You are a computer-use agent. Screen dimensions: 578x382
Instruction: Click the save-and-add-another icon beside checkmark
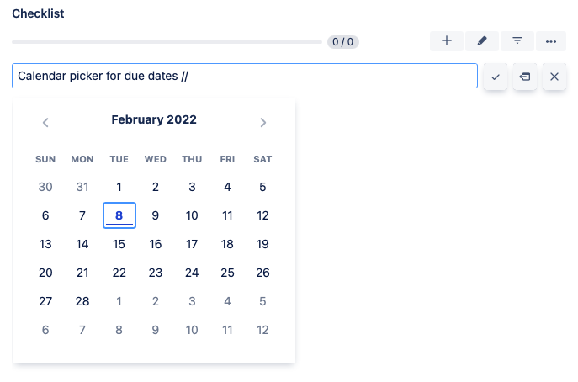[525, 77]
